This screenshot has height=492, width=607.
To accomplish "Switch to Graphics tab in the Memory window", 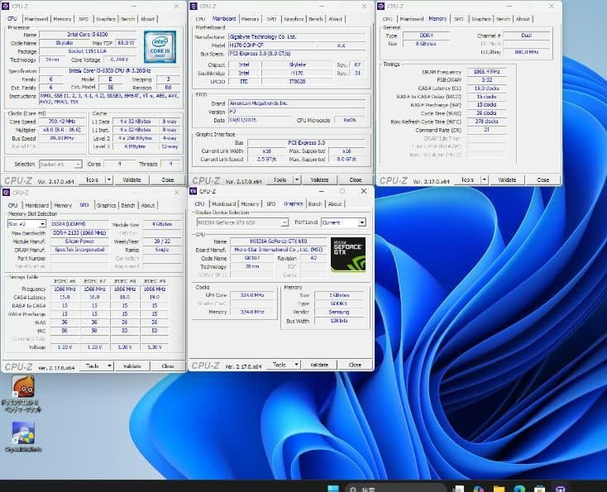I will [x=481, y=19].
